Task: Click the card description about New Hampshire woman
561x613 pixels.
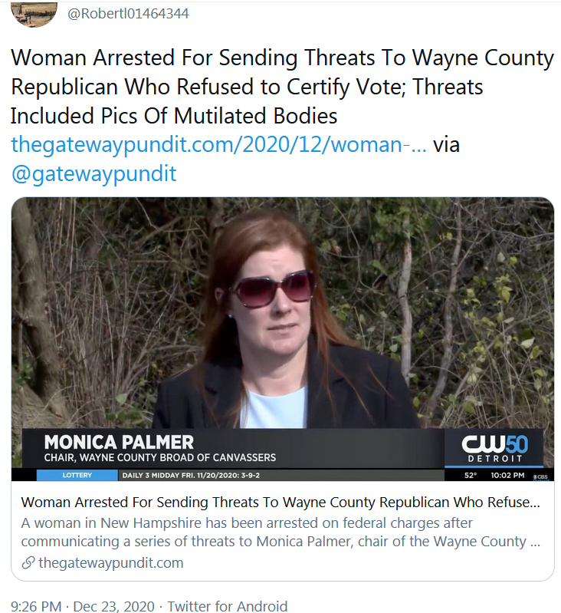Action: click(x=280, y=532)
